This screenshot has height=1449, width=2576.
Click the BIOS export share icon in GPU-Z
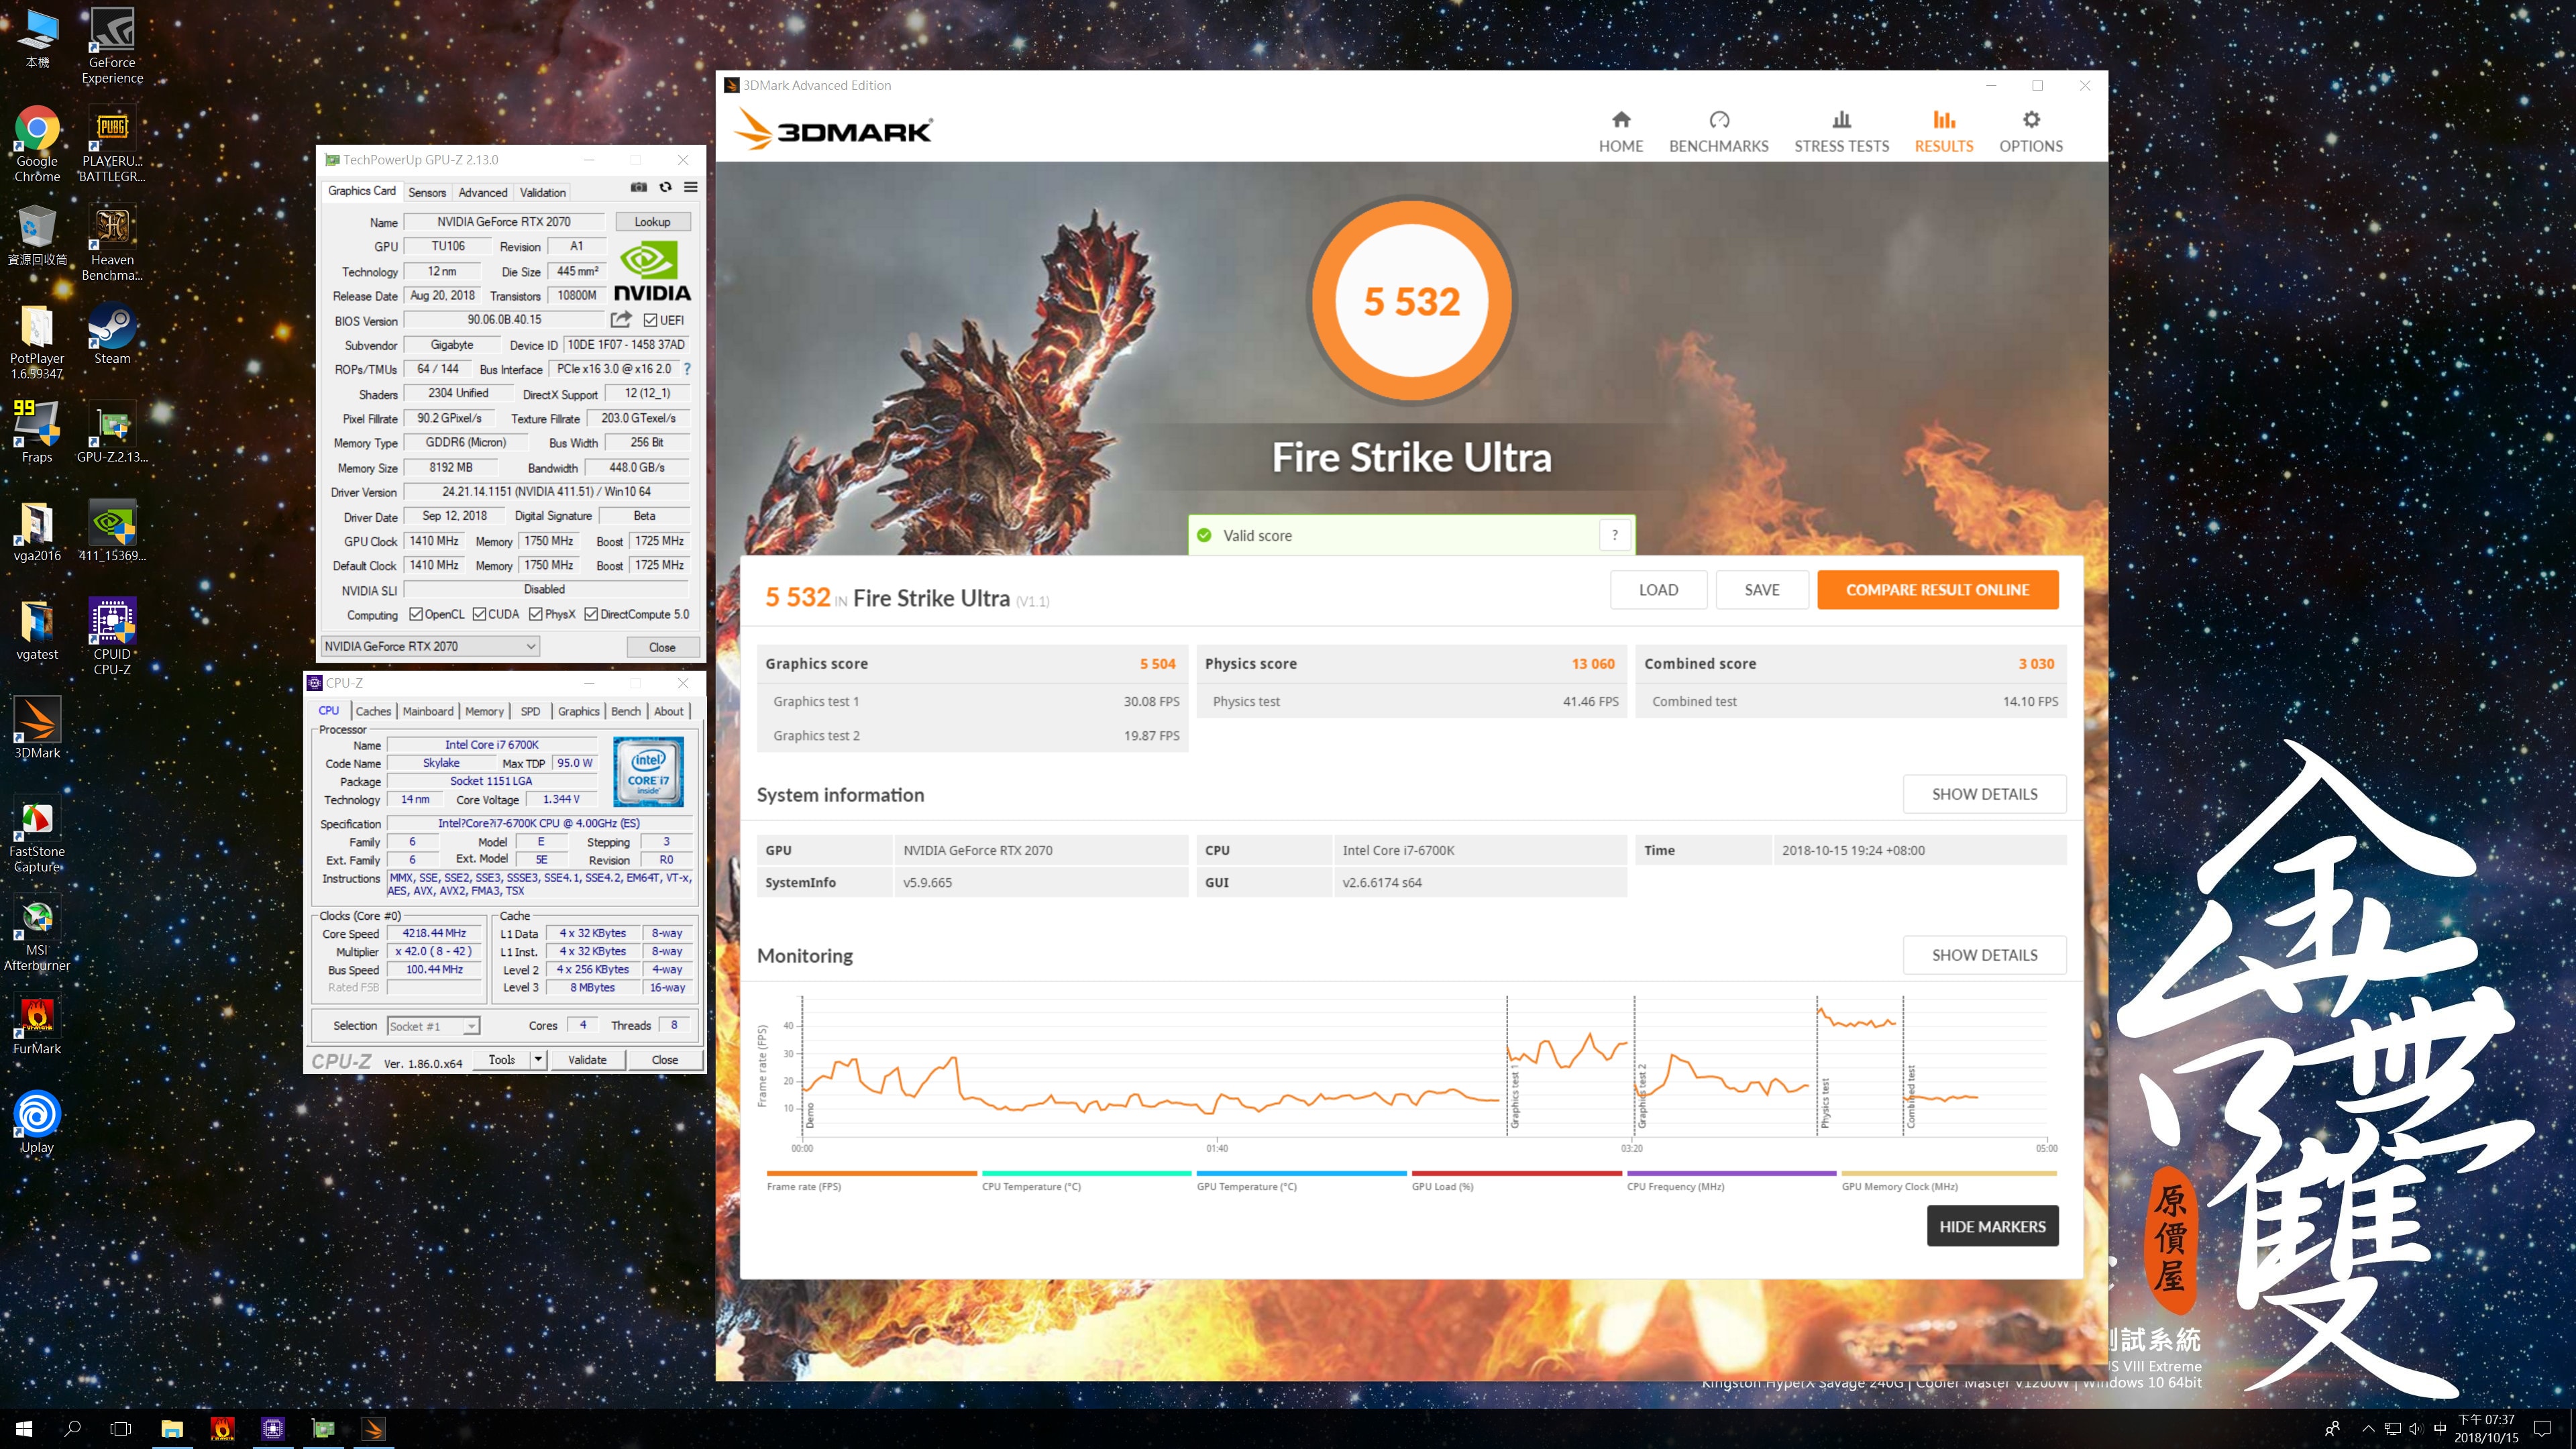point(621,319)
